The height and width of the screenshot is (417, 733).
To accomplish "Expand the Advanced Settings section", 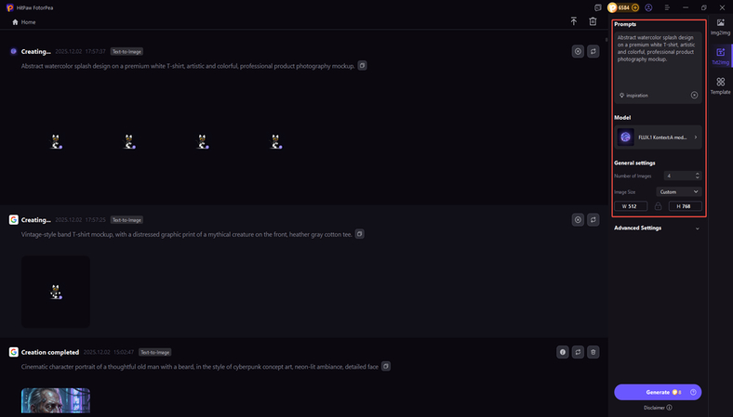I will [658, 228].
